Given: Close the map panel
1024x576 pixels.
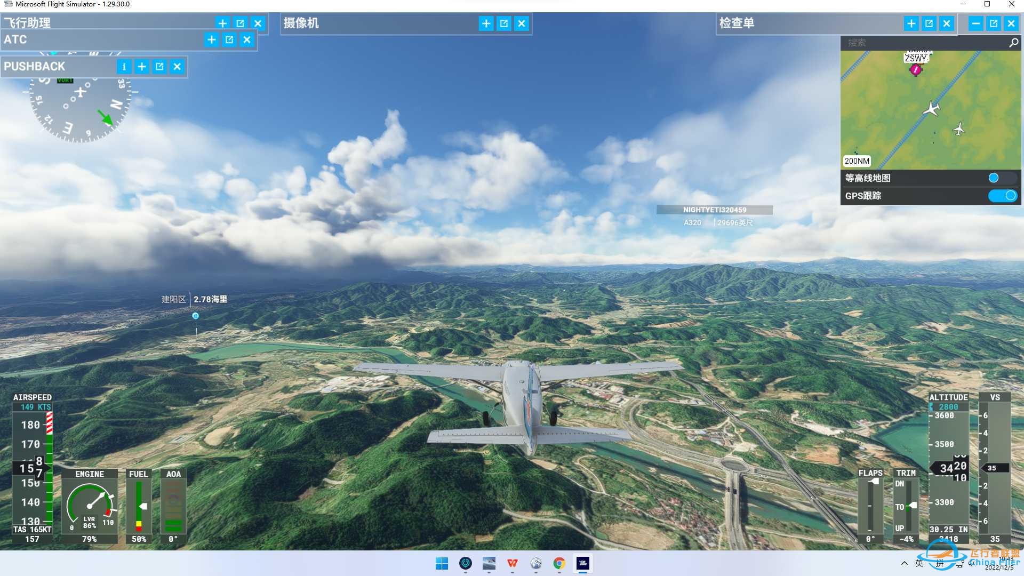Looking at the screenshot, I should (1011, 23).
